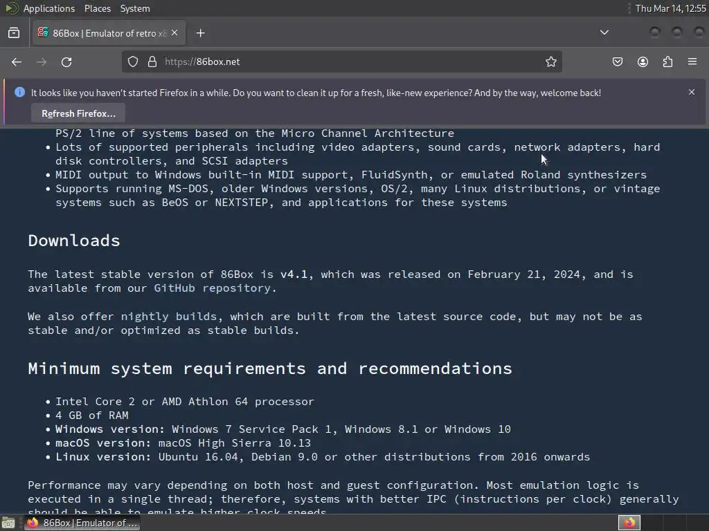Bookmark this page with the star
The width and height of the screenshot is (709, 531).
(x=550, y=62)
